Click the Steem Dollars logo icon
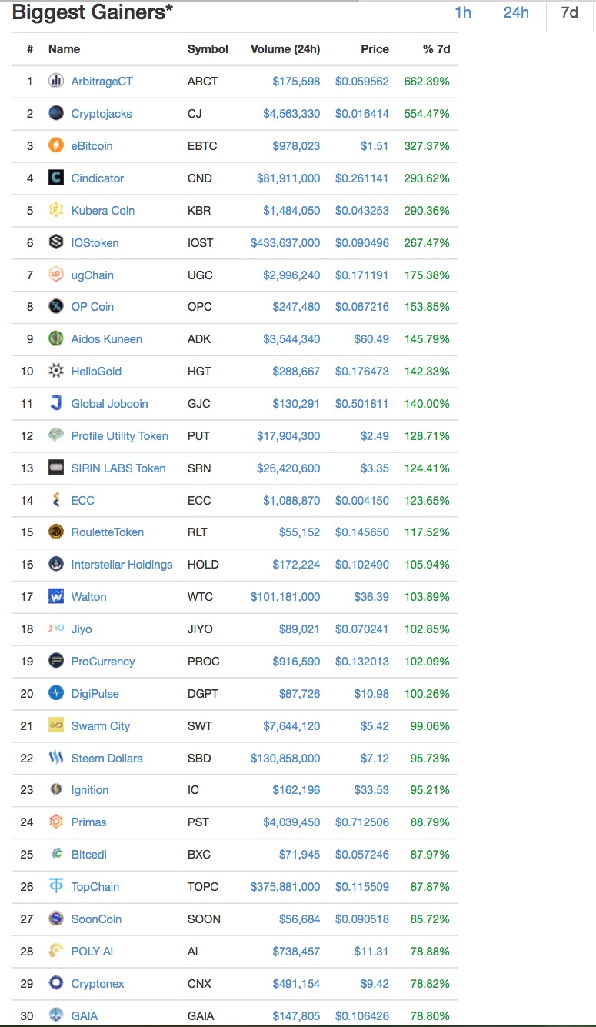 click(x=56, y=758)
